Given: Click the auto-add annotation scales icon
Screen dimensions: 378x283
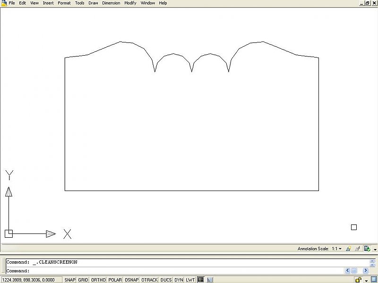Looking at the screenshot, I should [358, 249].
